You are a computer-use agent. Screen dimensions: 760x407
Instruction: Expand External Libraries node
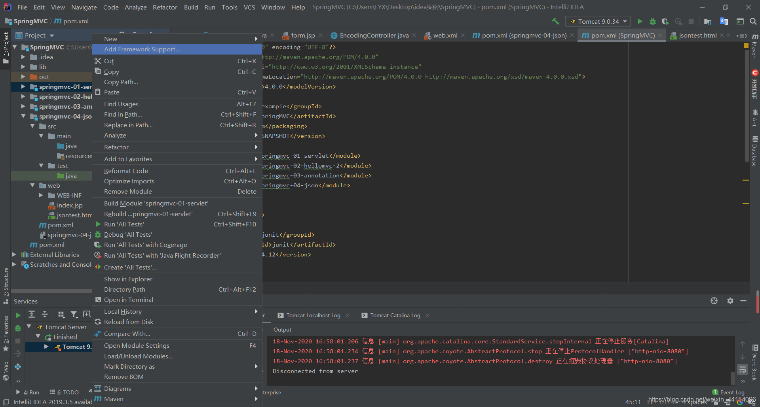pyautogui.click(x=14, y=254)
